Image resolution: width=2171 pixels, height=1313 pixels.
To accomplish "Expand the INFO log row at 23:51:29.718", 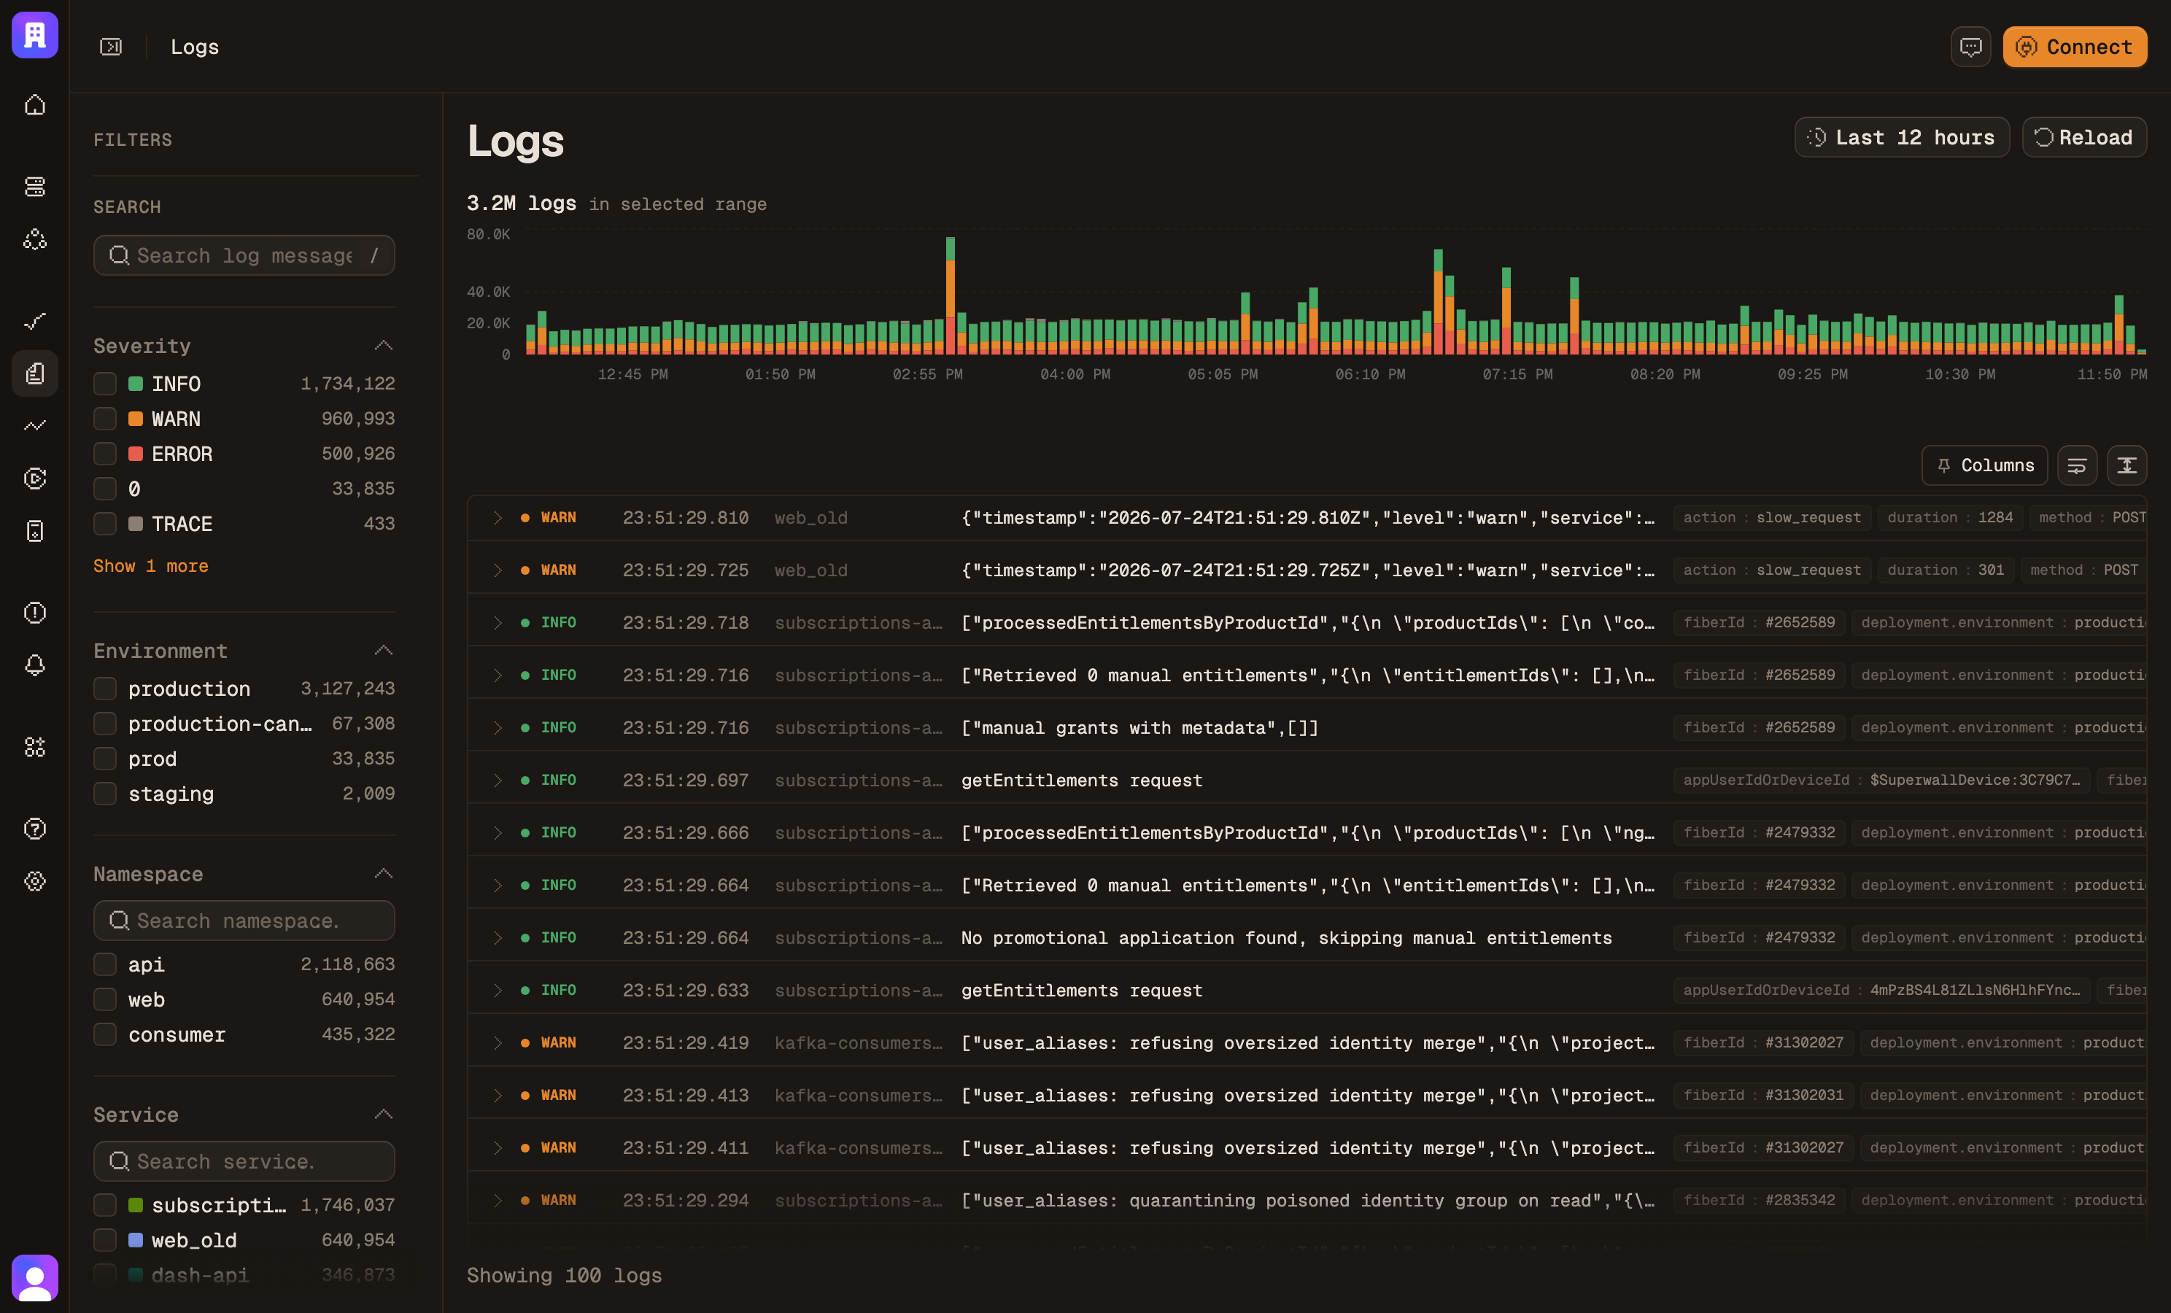I will [498, 623].
